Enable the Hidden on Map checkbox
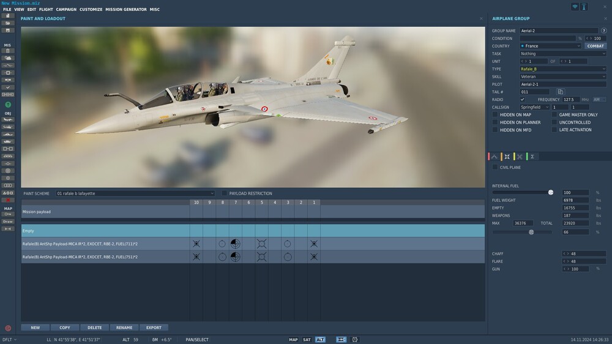Image resolution: width=612 pixels, height=344 pixels. tap(495, 114)
